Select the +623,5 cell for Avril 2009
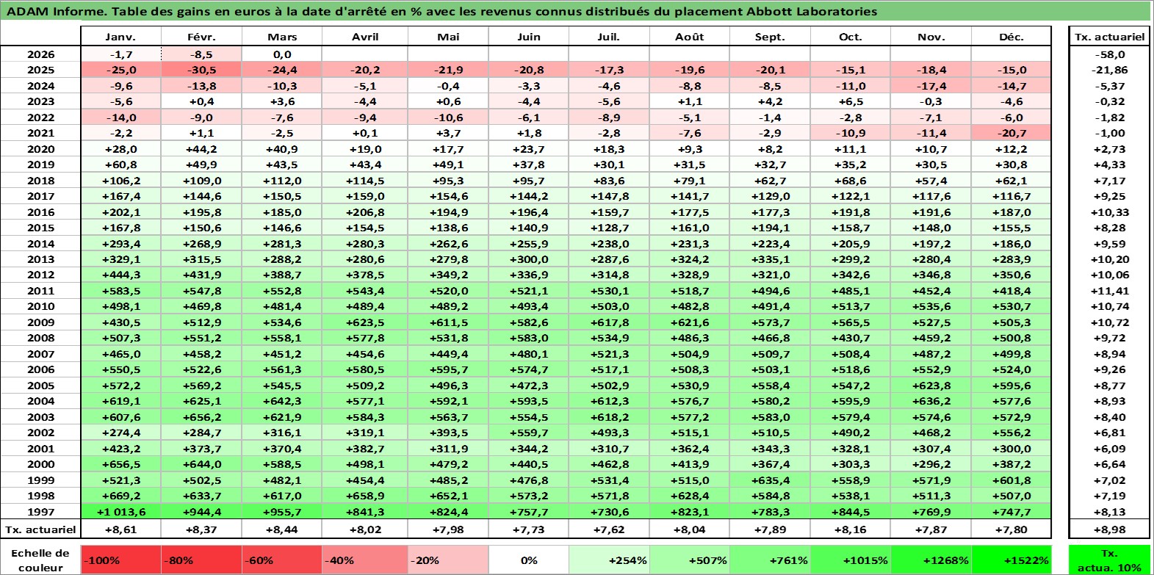Image resolution: width=1154 pixels, height=575 pixels. pyautogui.click(x=365, y=322)
